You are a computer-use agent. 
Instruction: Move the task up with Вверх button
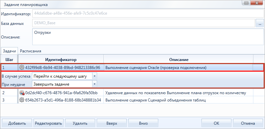tap(112, 123)
